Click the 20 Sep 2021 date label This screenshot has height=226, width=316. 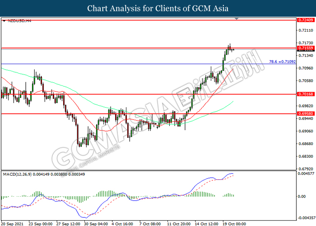pyautogui.click(x=12, y=224)
